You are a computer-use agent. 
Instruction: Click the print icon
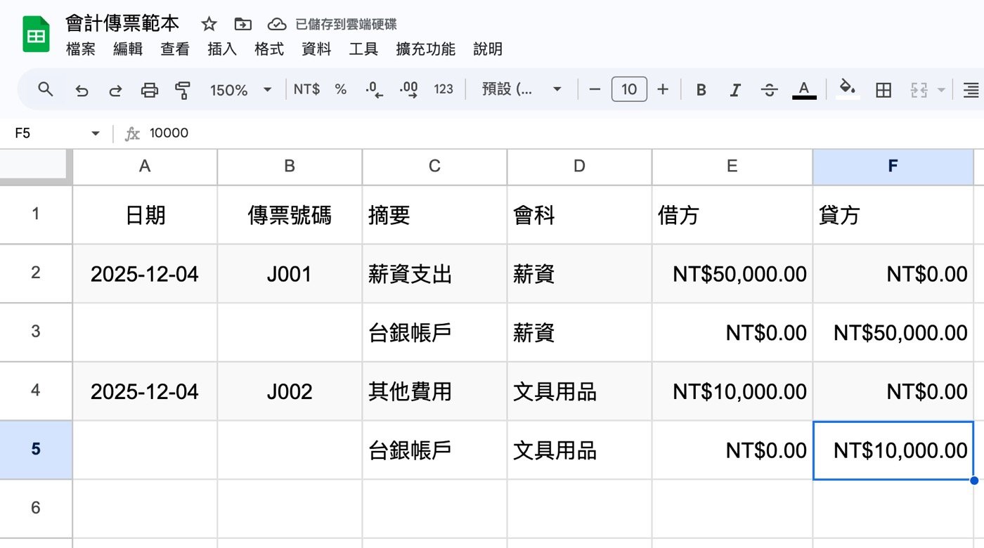click(149, 90)
